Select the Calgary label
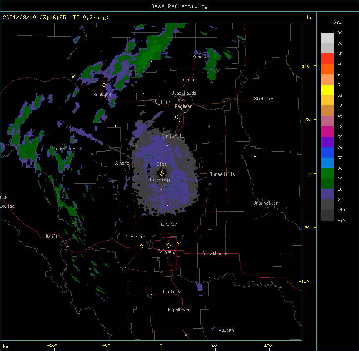This screenshot has width=359, height=351. coord(166,251)
